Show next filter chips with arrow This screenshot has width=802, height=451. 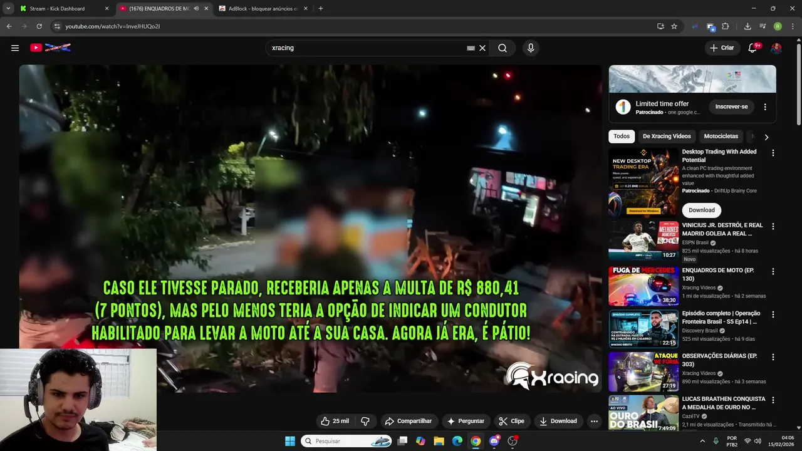pos(766,137)
